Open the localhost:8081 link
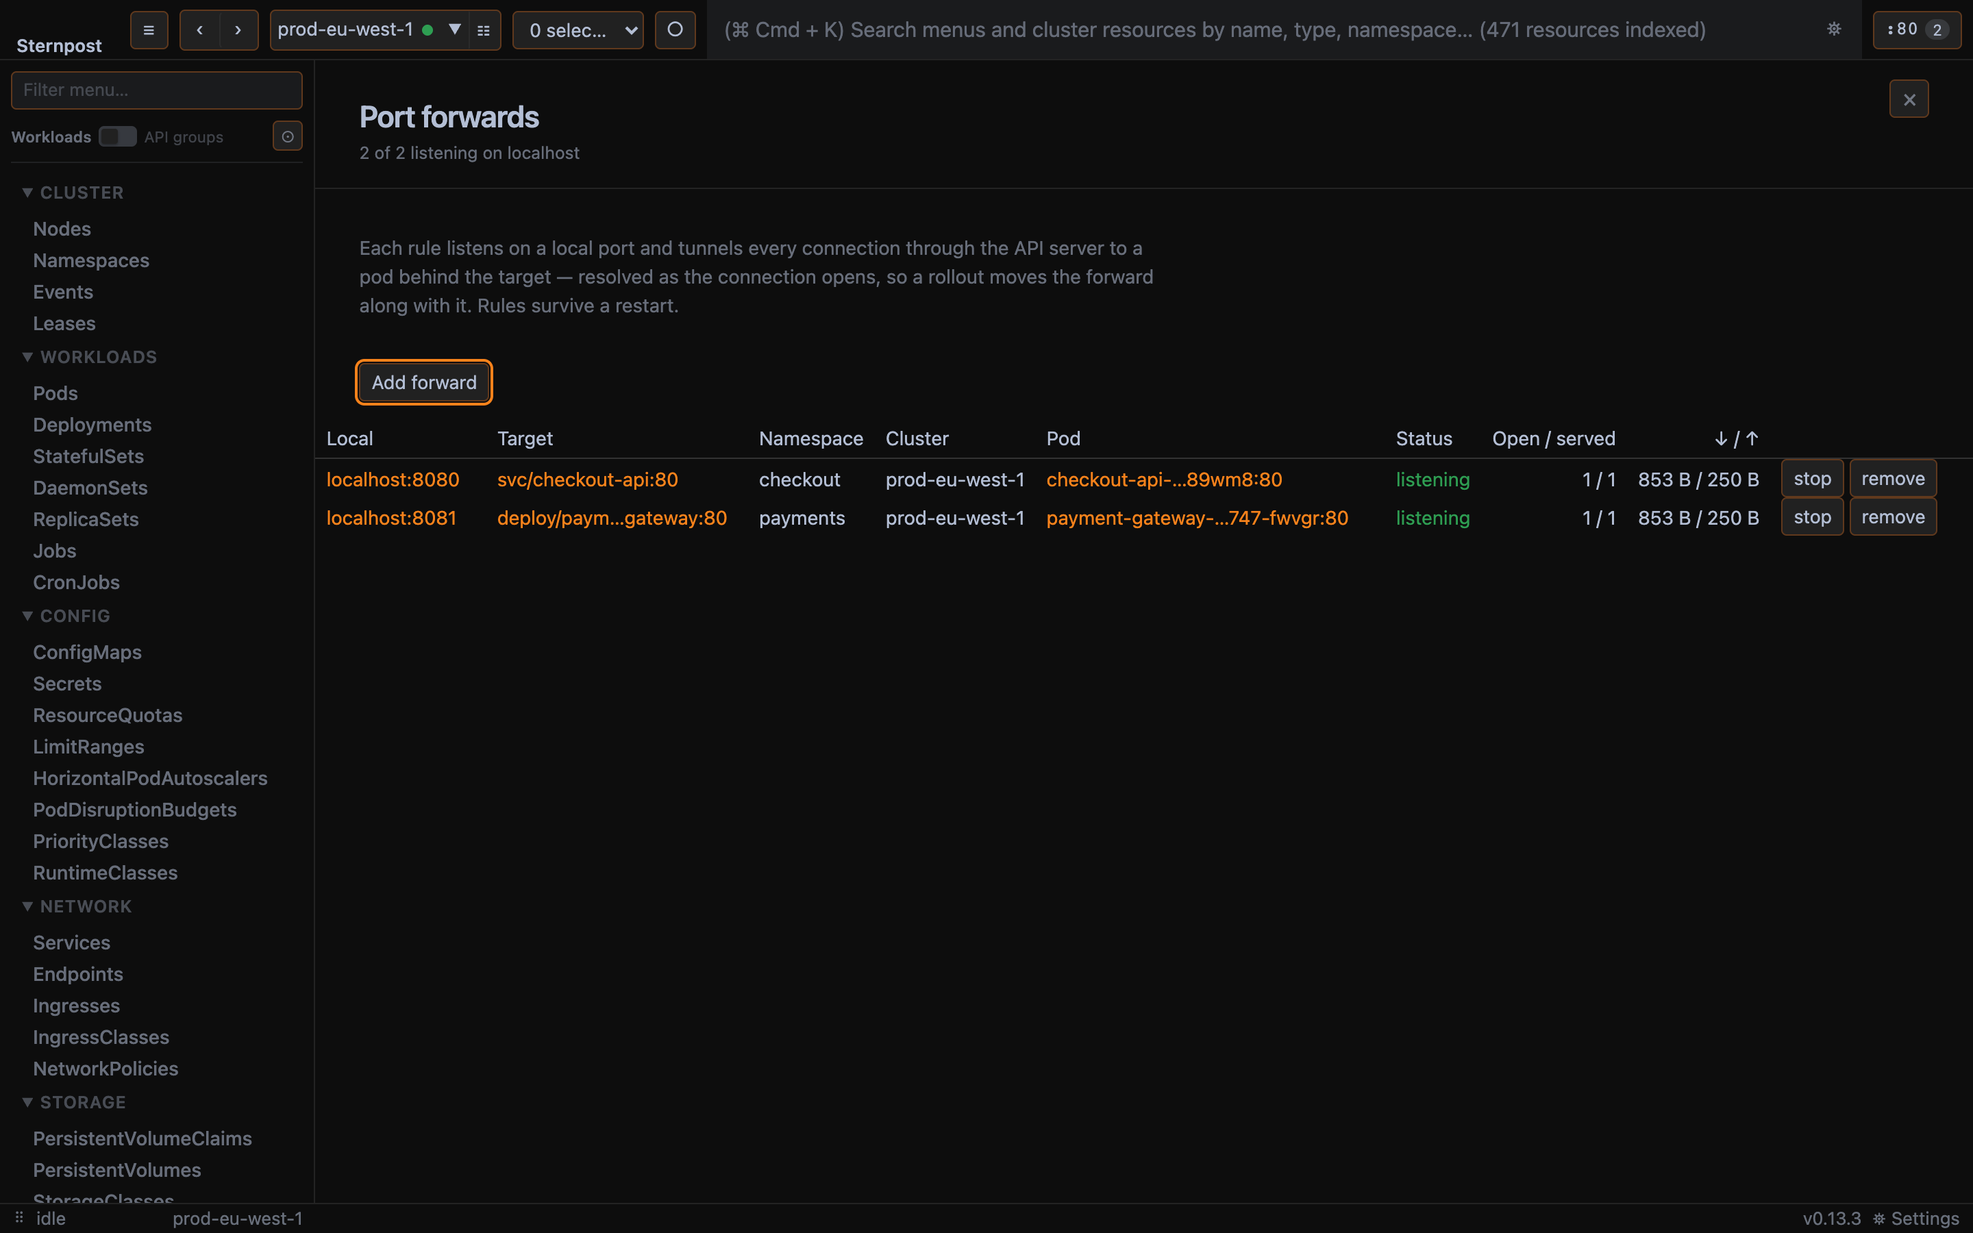Viewport: 1973px width, 1233px height. point(391,518)
